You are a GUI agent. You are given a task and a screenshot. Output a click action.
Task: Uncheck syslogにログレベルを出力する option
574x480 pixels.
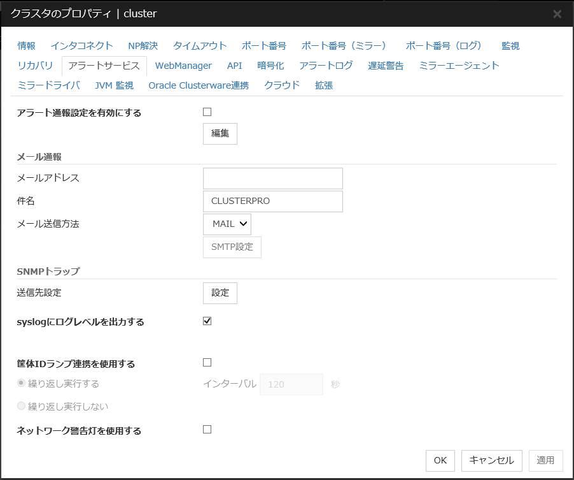(x=206, y=321)
